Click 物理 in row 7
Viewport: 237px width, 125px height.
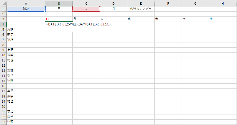pyautogui.click(x=26, y=40)
